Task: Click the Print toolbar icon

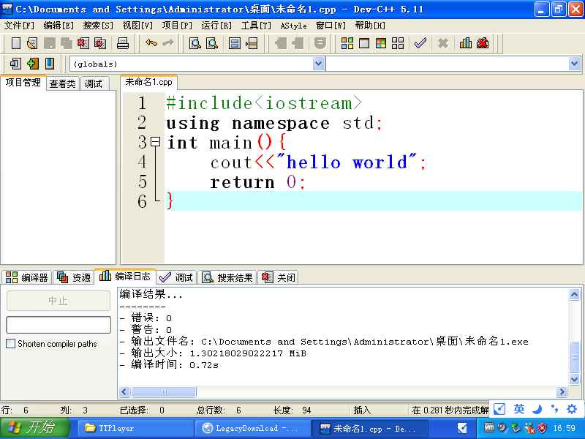Action: point(123,44)
